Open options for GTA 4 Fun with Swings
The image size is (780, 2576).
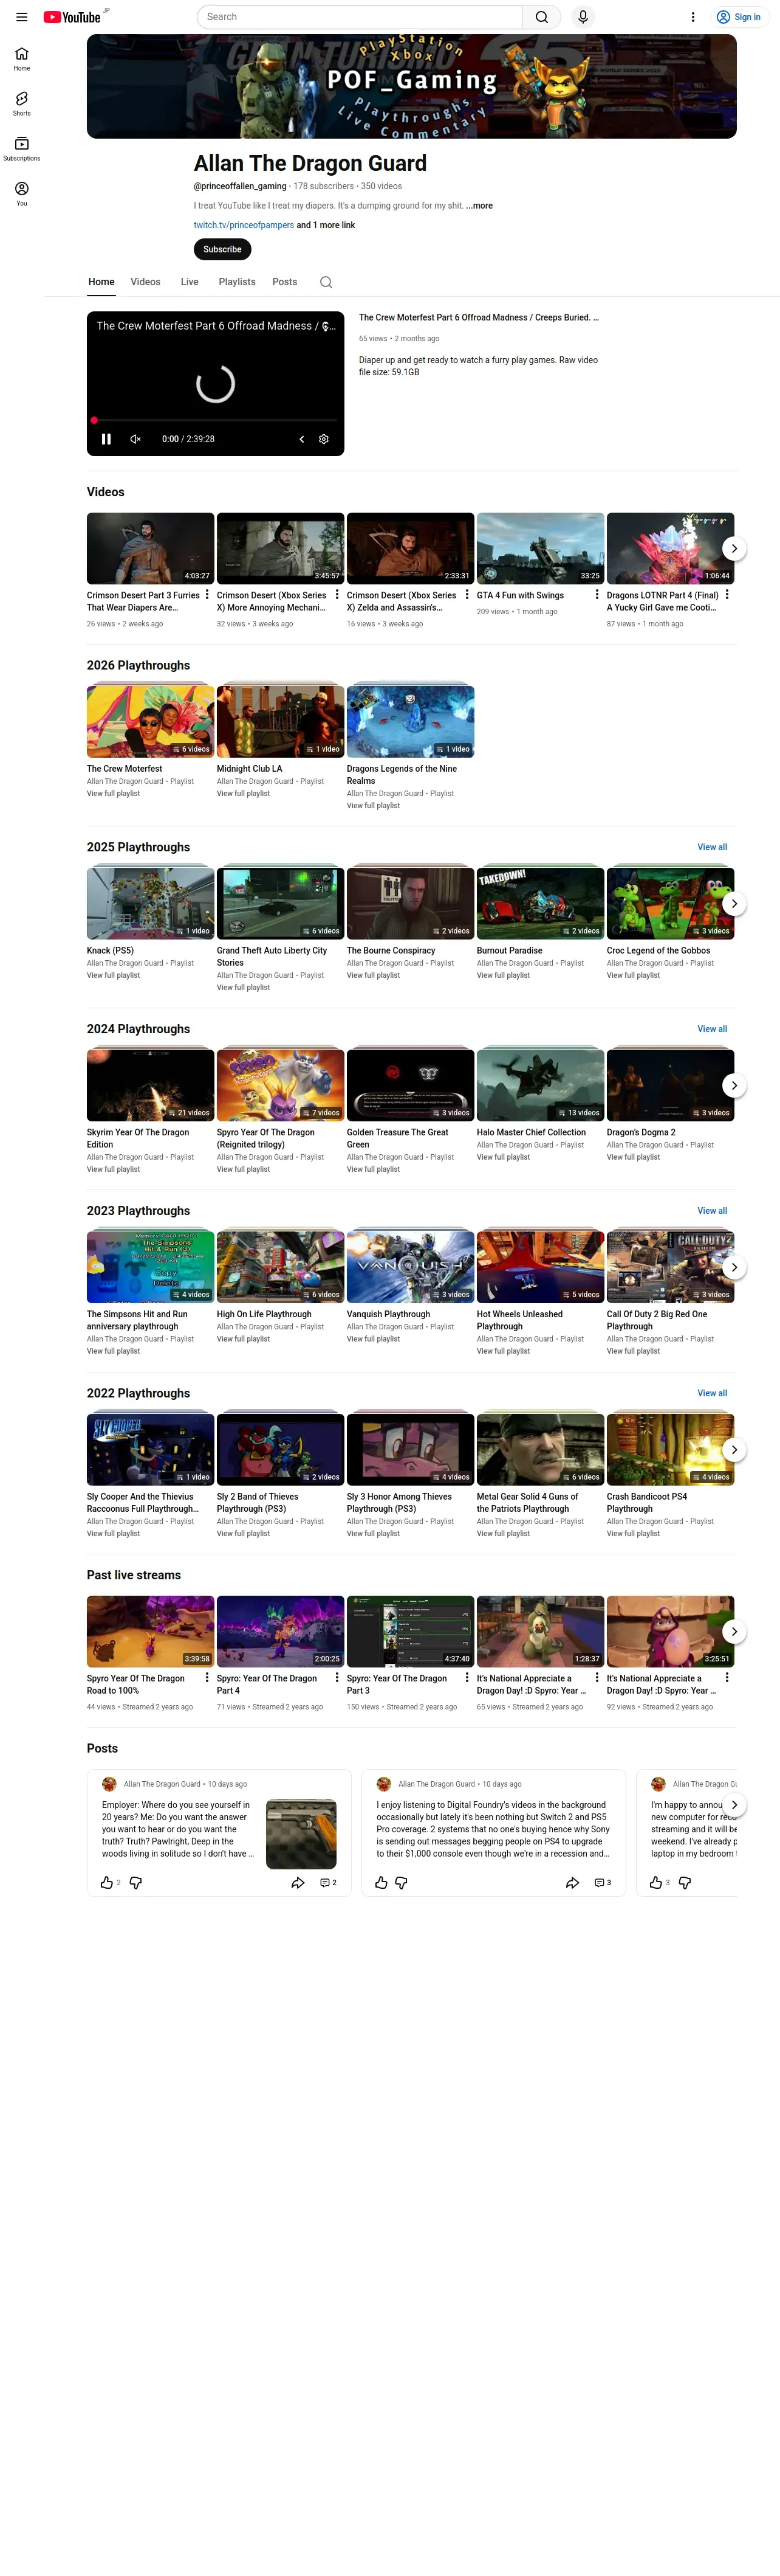point(597,595)
